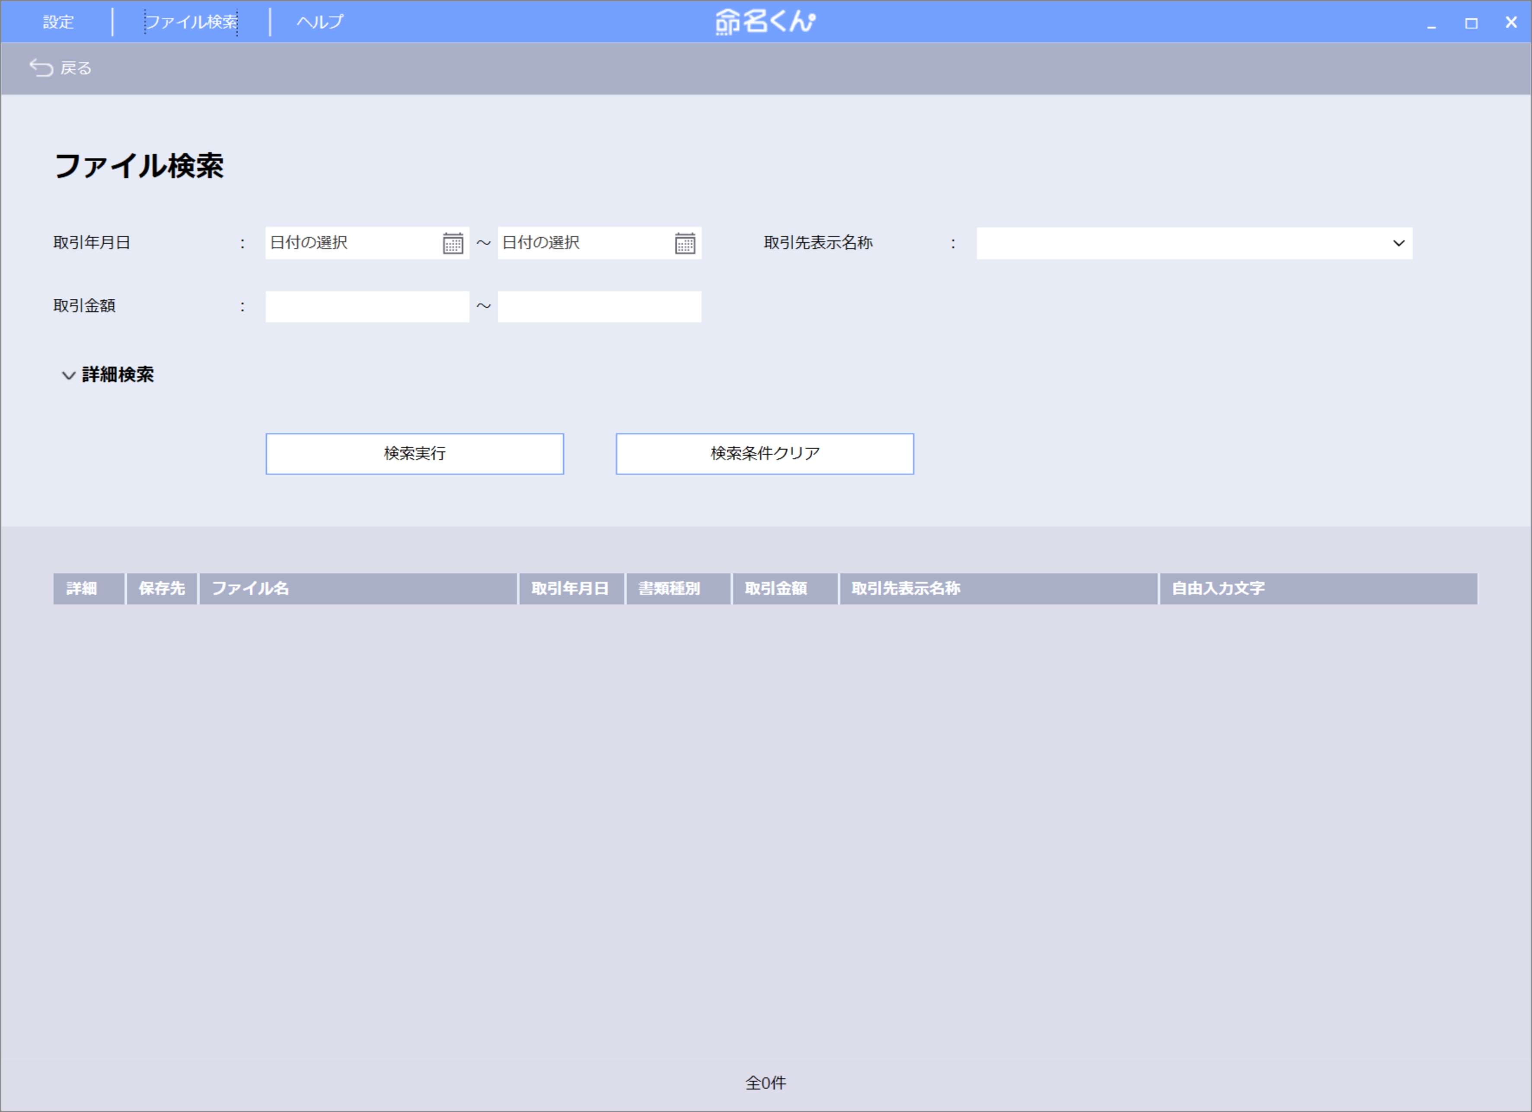Sort by 自由入力文字 column header
Screen dimensions: 1532x1112
(1318, 588)
